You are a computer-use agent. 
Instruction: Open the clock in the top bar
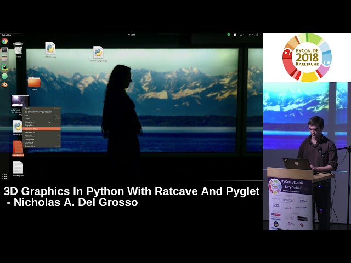click(x=132, y=35)
